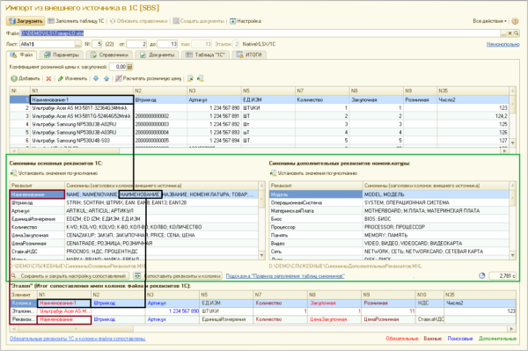Click the green Добавить button
528x351 pixels.
(26, 78)
